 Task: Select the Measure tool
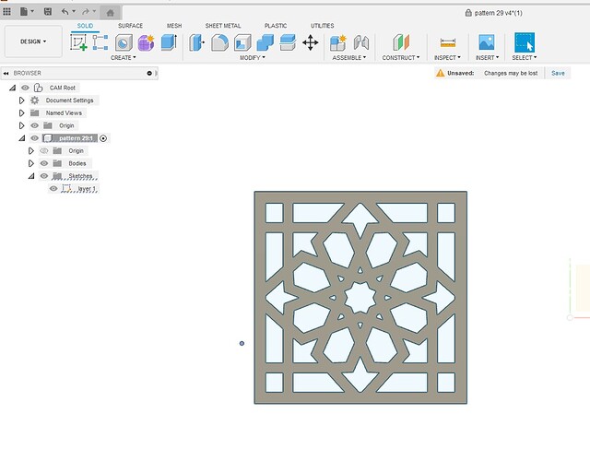pos(448,42)
